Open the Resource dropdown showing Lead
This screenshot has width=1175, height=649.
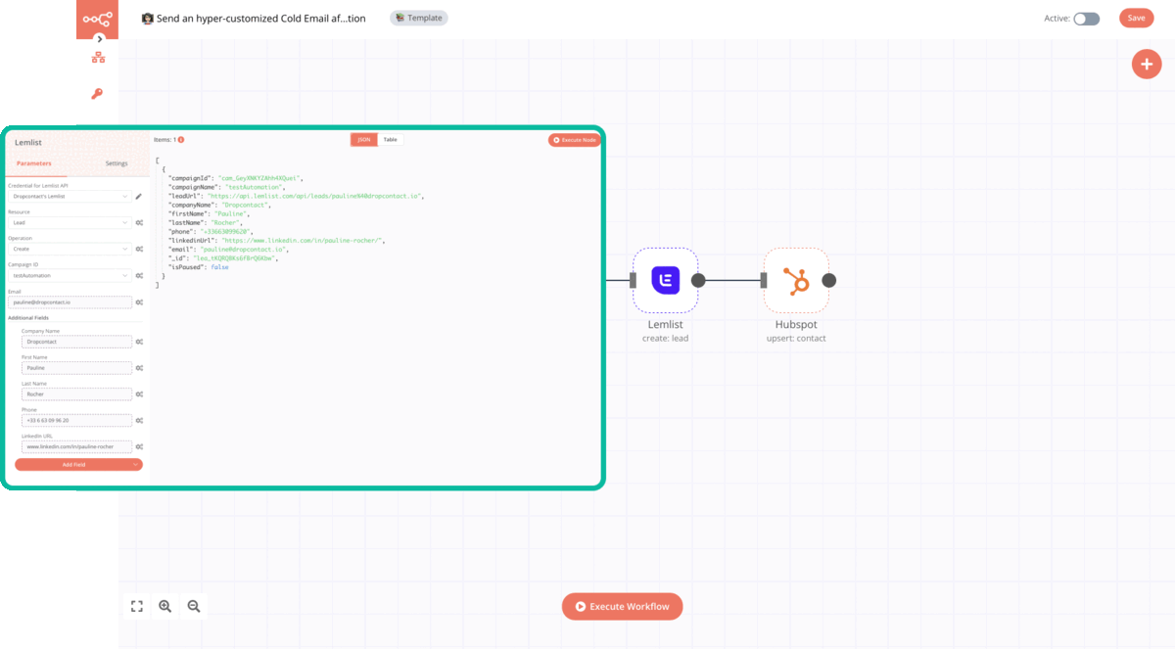tap(70, 222)
